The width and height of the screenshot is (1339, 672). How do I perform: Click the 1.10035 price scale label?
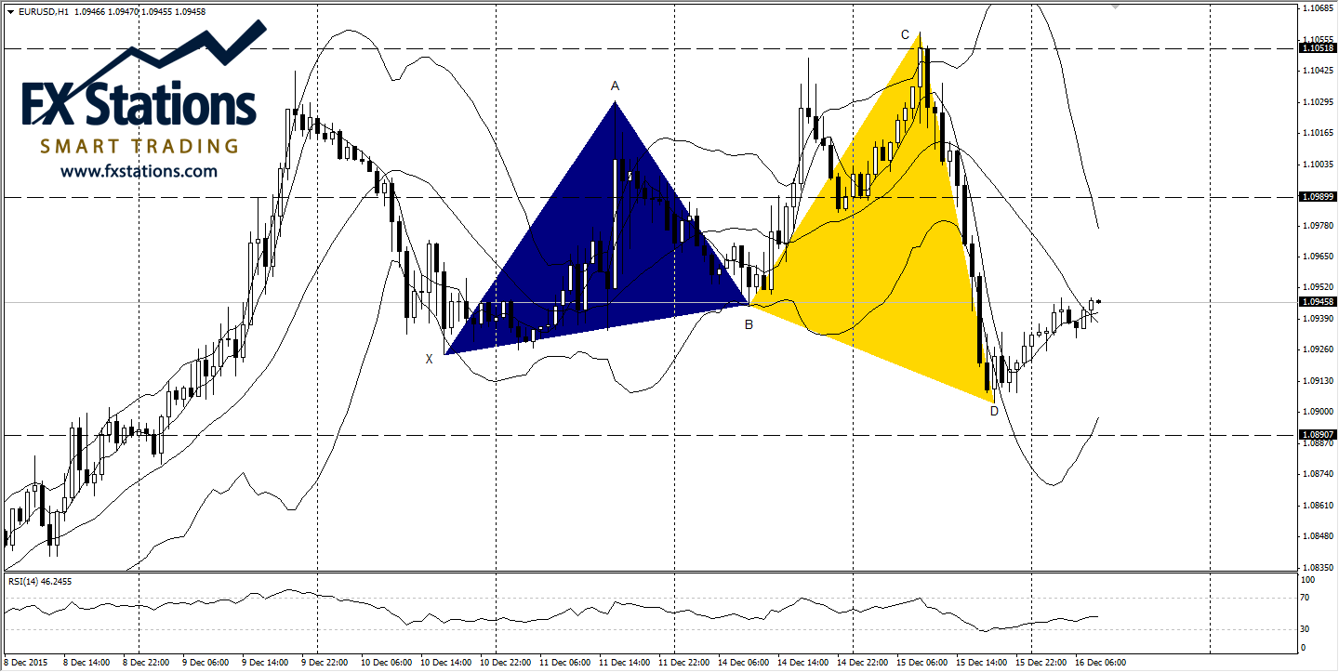pos(1318,164)
